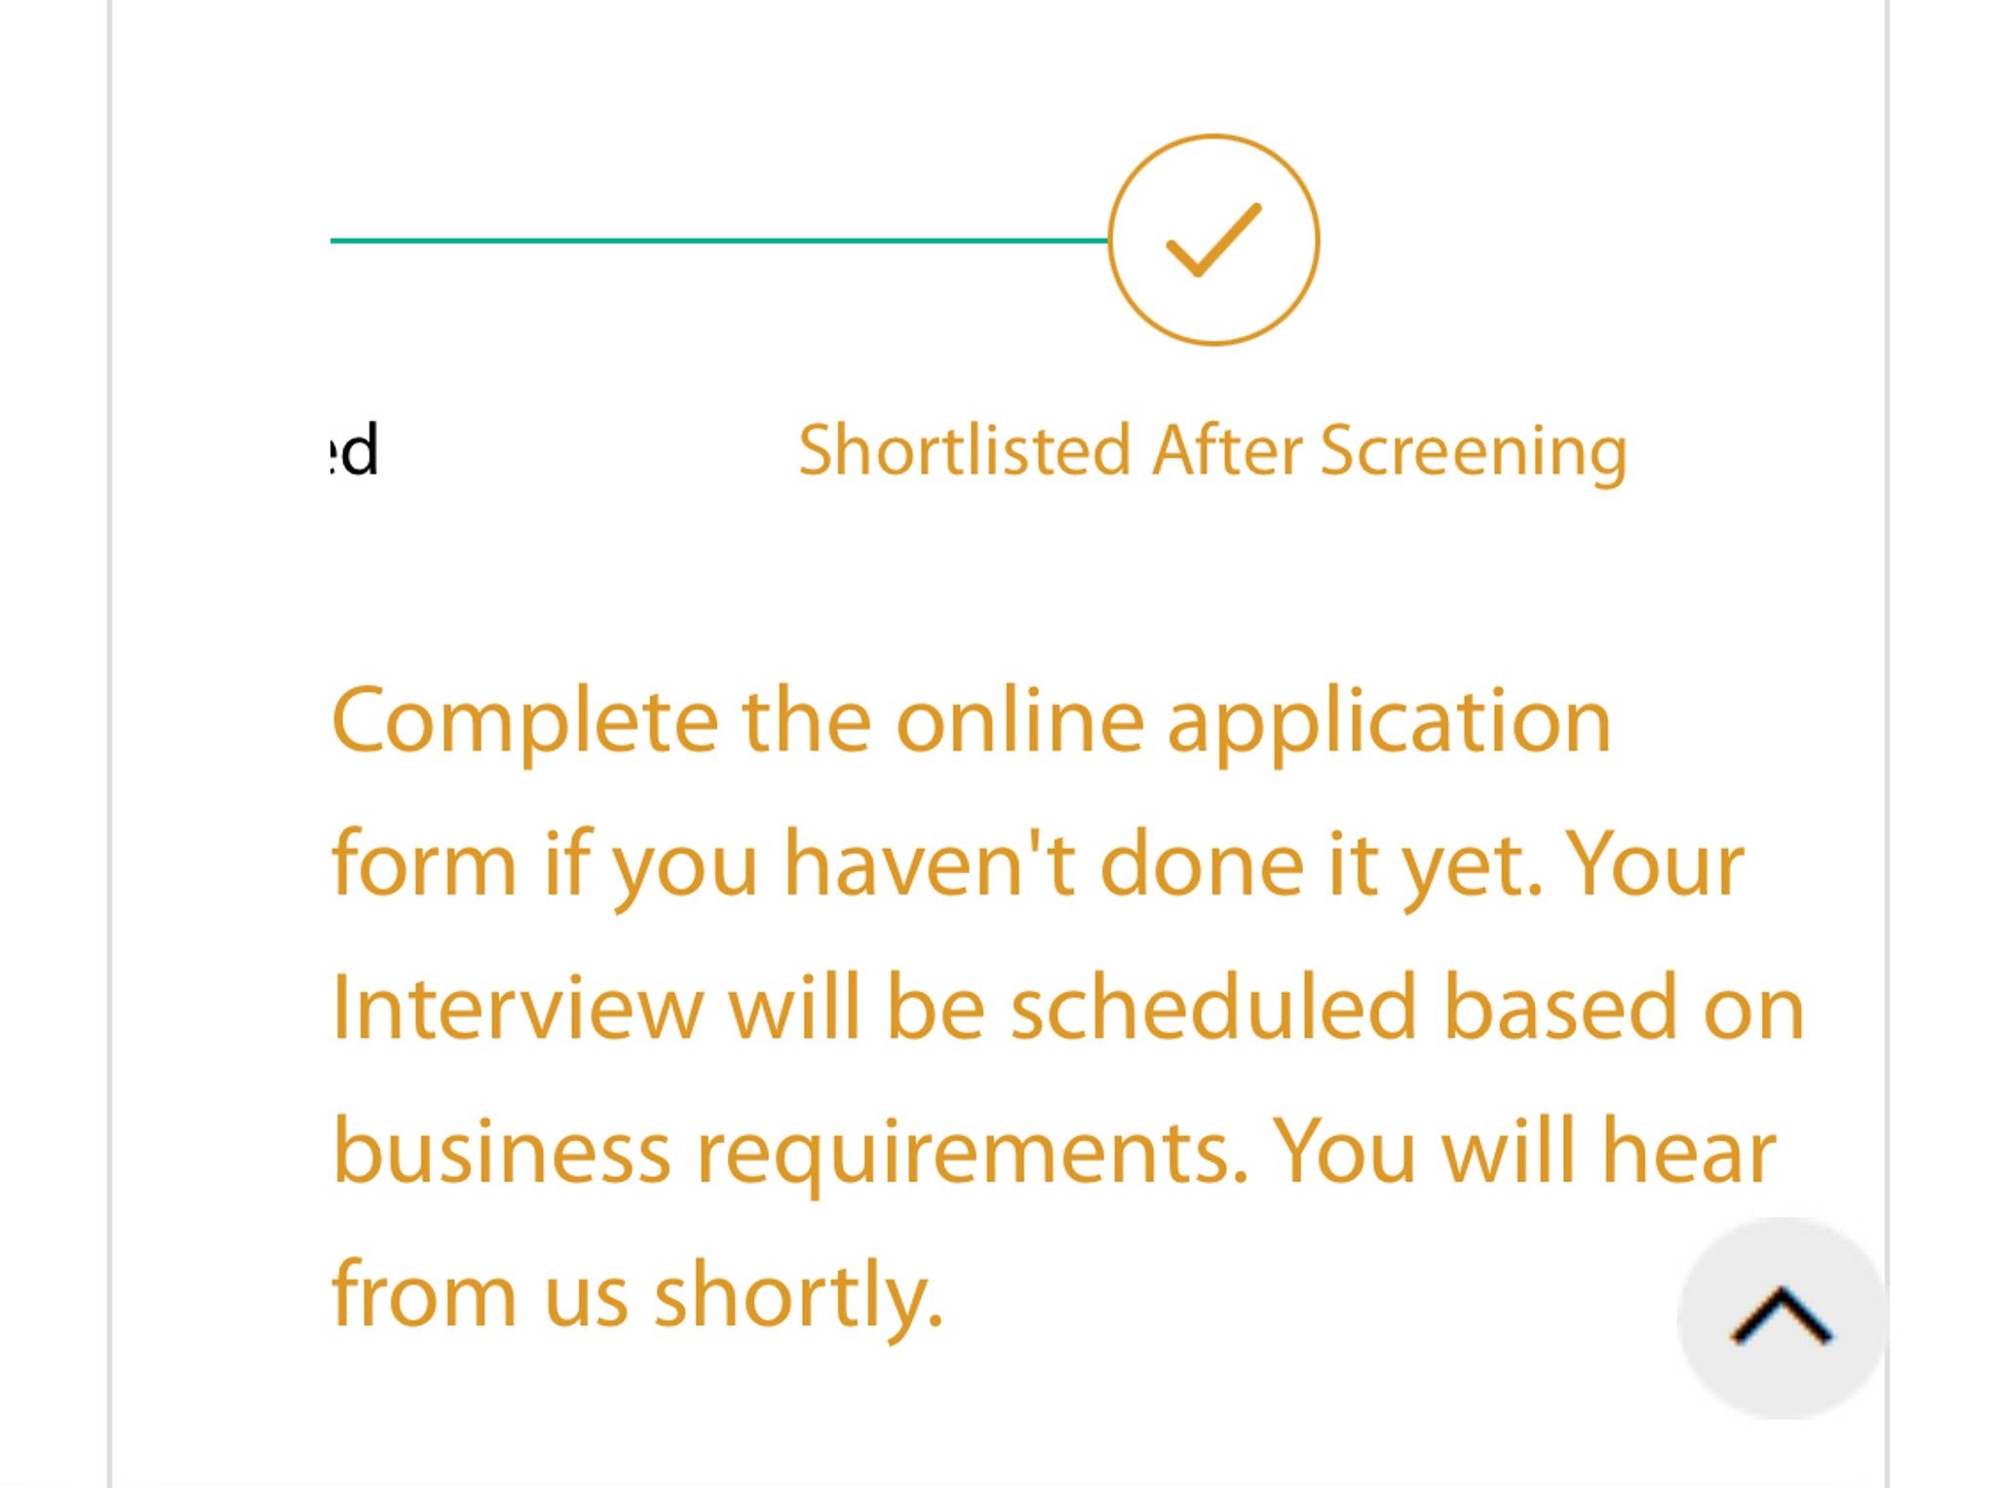Click the word 'Interview' in the message
Screen dimensions: 1996x1488
[x=518, y=1008]
